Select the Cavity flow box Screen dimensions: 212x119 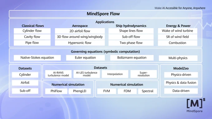click(x=32, y=37)
